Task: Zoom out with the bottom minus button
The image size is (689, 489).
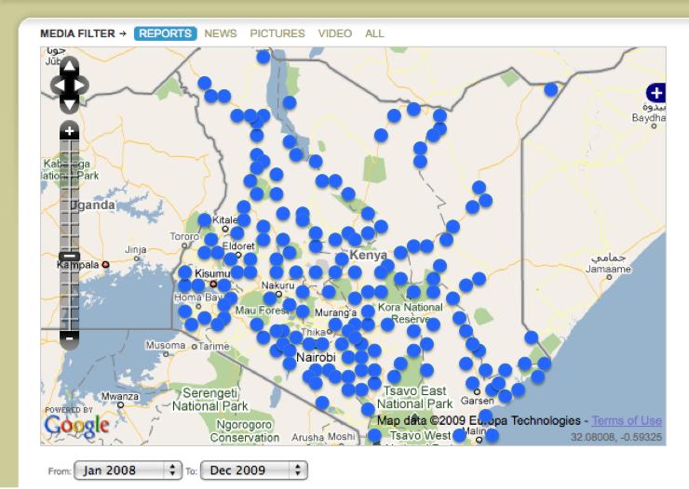Action: click(70, 339)
